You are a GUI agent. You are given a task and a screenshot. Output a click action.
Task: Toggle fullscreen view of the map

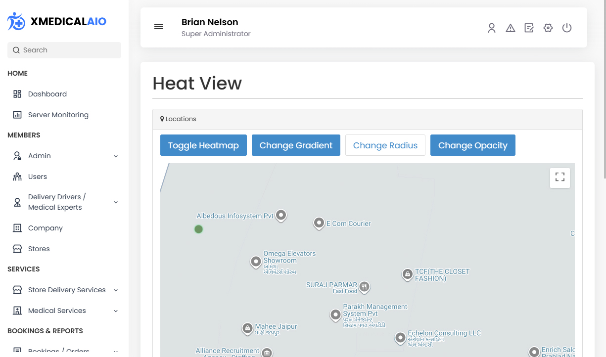click(x=559, y=178)
